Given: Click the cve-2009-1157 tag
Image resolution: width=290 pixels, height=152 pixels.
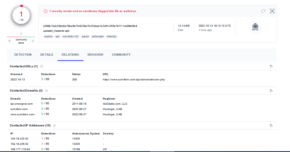Looking at the screenshot, I should [x=71, y=36].
